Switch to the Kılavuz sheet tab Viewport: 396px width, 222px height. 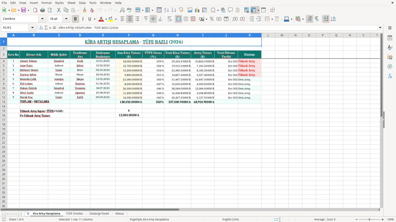tap(119, 213)
